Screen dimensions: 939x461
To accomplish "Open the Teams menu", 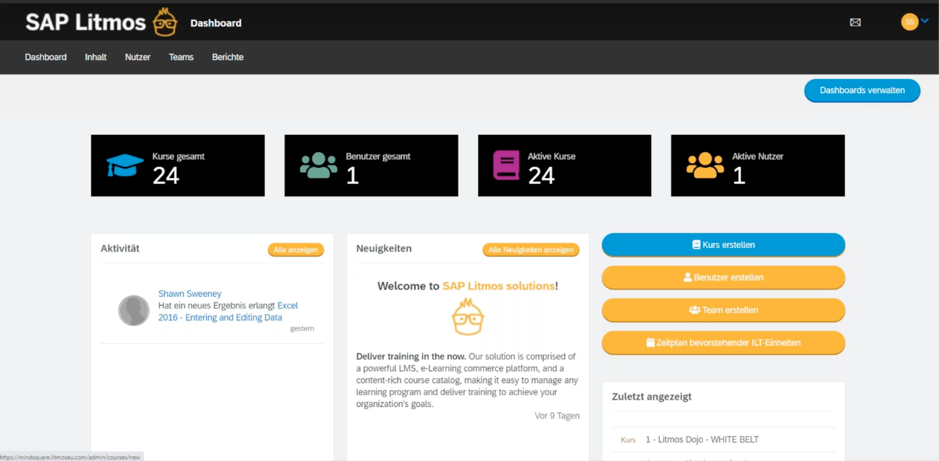I will click(181, 57).
